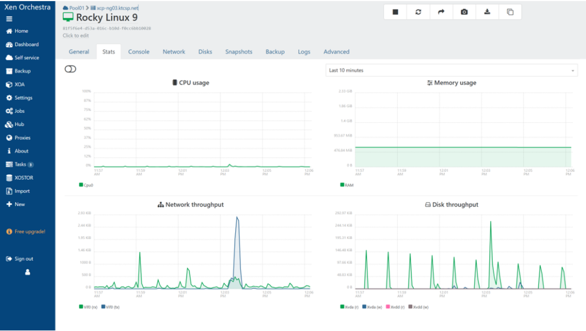This screenshot has width=586, height=331.
Task: Click the Copy VM icon
Action: [510, 12]
